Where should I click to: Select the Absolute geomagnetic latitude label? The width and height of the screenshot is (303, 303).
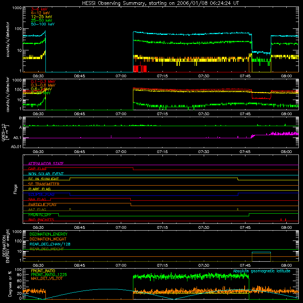[262, 271]
